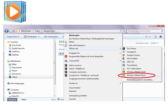Open the recent locations dropdown arrow

click(14, 31)
